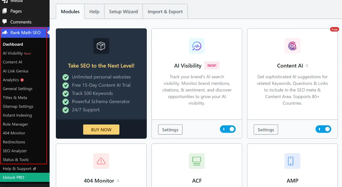This screenshot has height=187, width=342.
Task: Click the AMP module title
Action: tap(292, 181)
